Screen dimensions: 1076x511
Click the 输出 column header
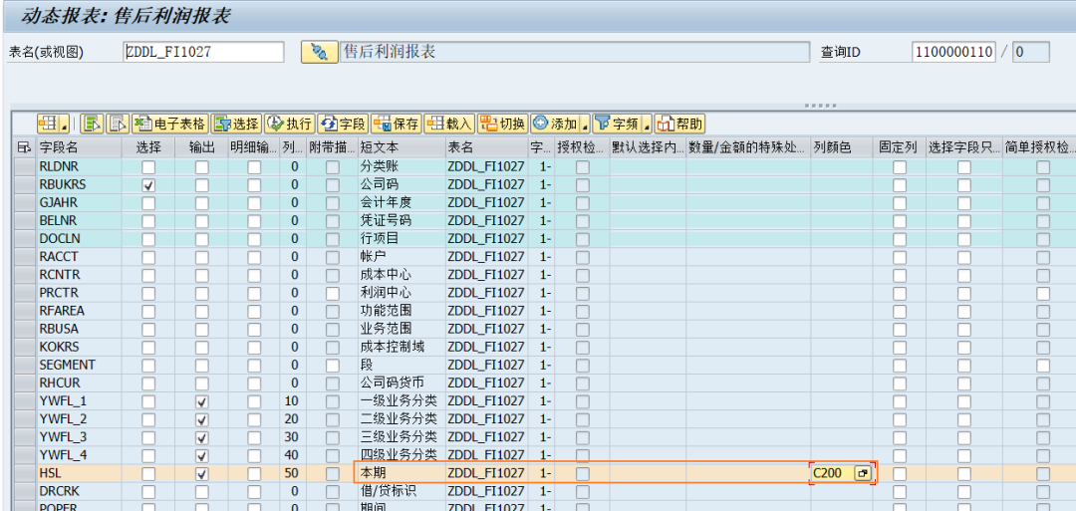(201, 146)
